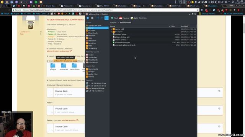Open the LGE Android Phone device
The image size is (245, 137).
pyautogui.click(x=97, y=88)
